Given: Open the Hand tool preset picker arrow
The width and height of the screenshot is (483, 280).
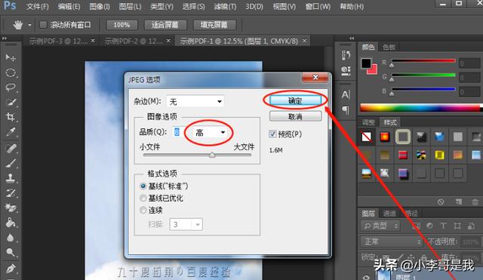Looking at the screenshot, I should [29, 25].
